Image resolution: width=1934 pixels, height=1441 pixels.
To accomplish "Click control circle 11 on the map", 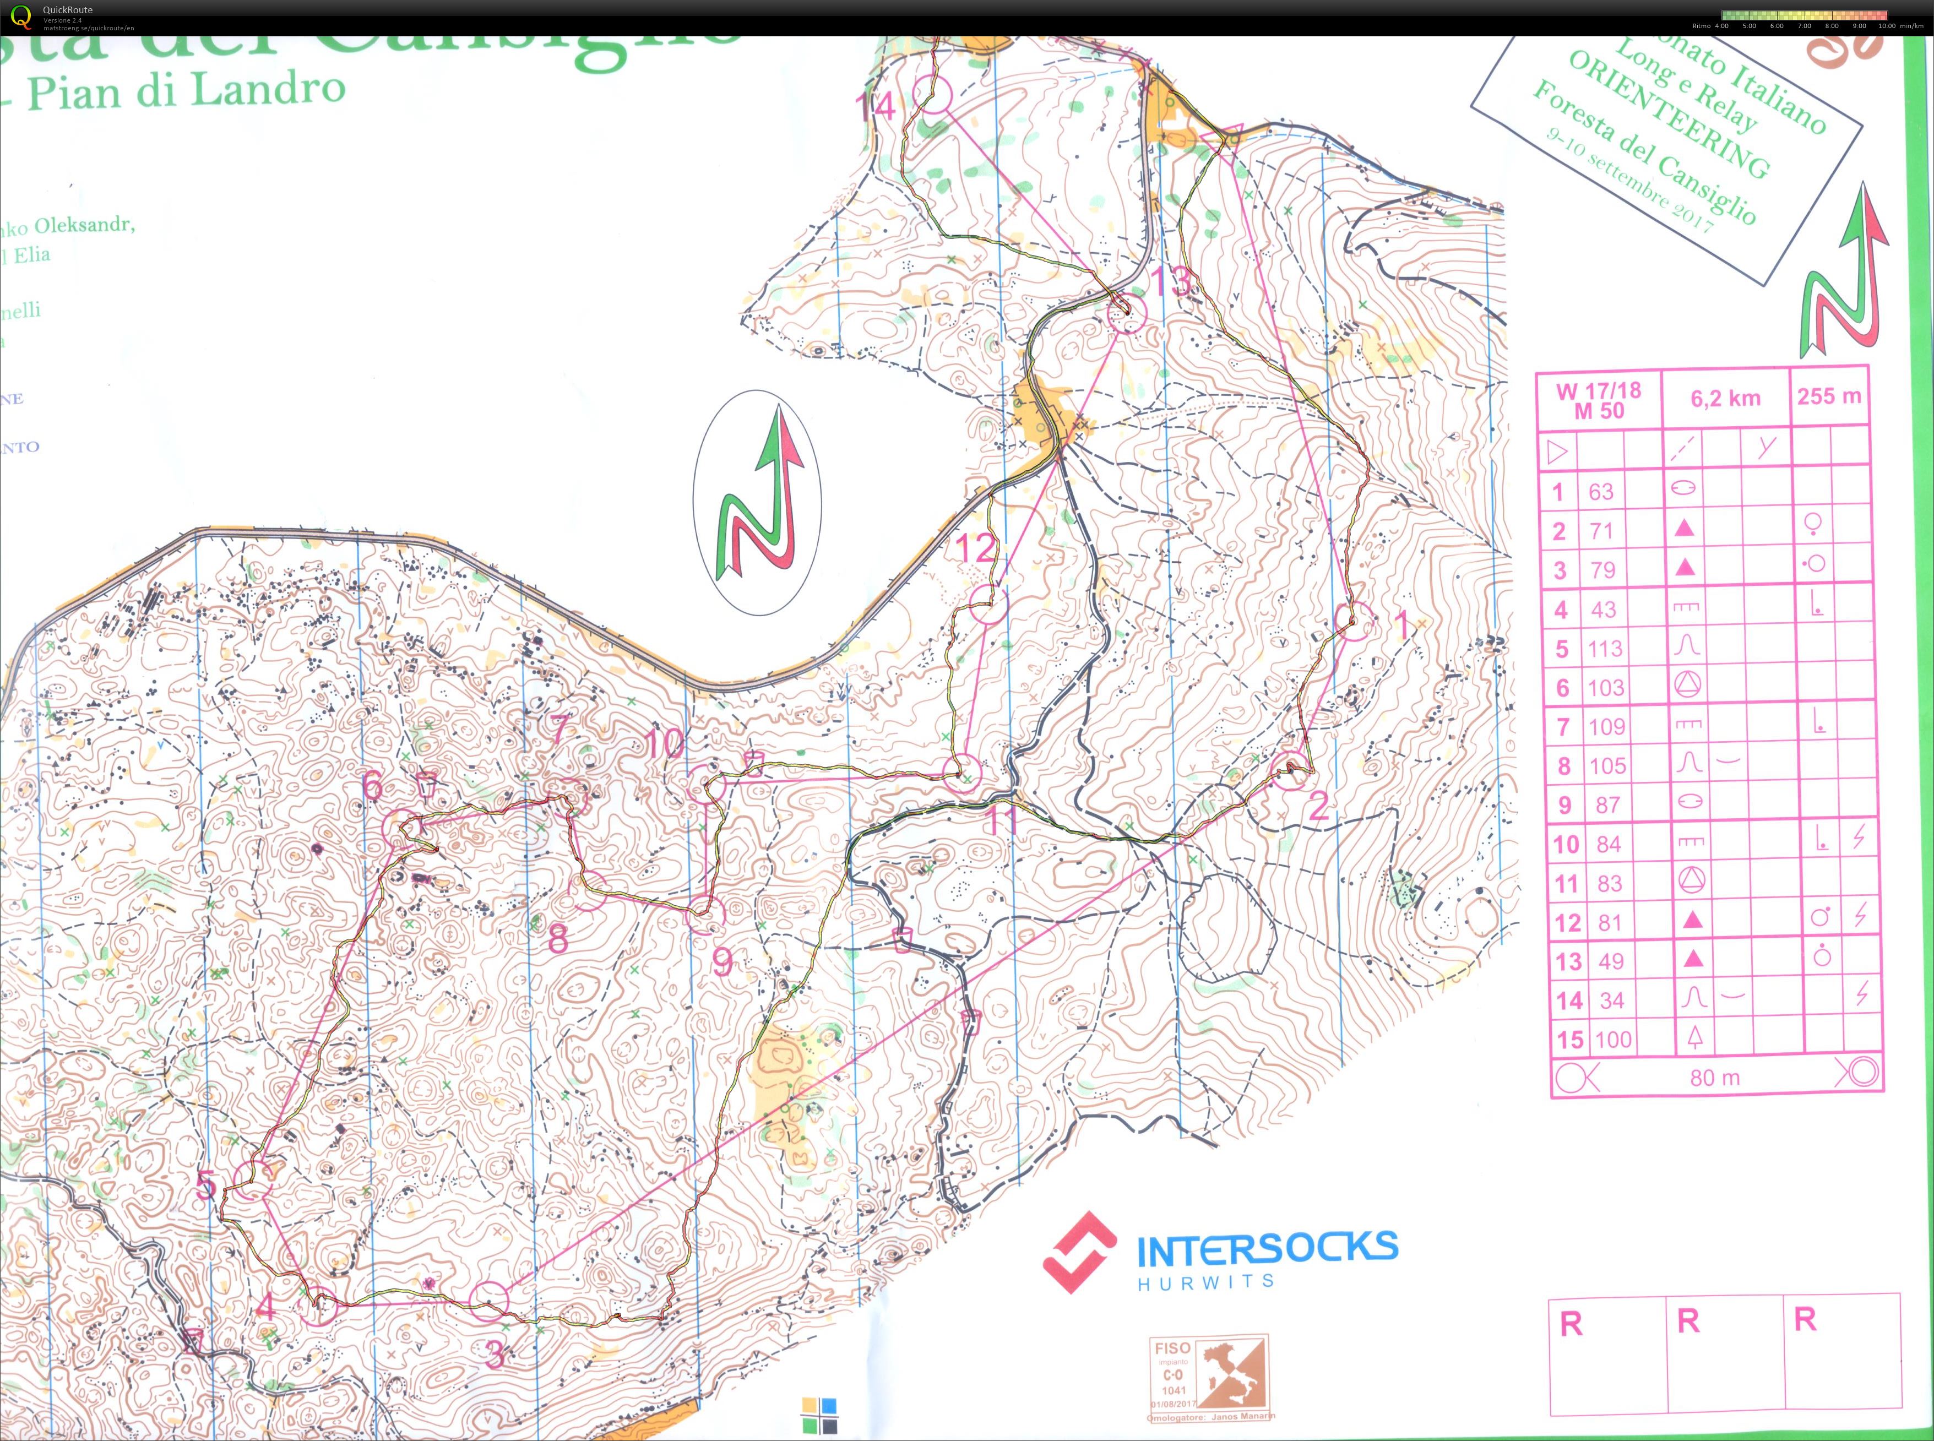I will coord(963,775).
